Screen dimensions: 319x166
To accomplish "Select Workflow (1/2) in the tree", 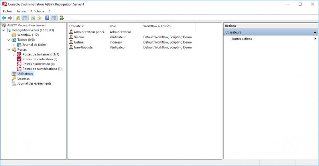I will 28,35.
